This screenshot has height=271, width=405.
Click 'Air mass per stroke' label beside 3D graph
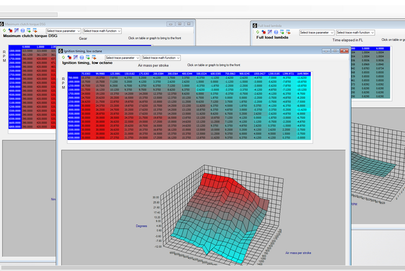[x=298, y=253]
